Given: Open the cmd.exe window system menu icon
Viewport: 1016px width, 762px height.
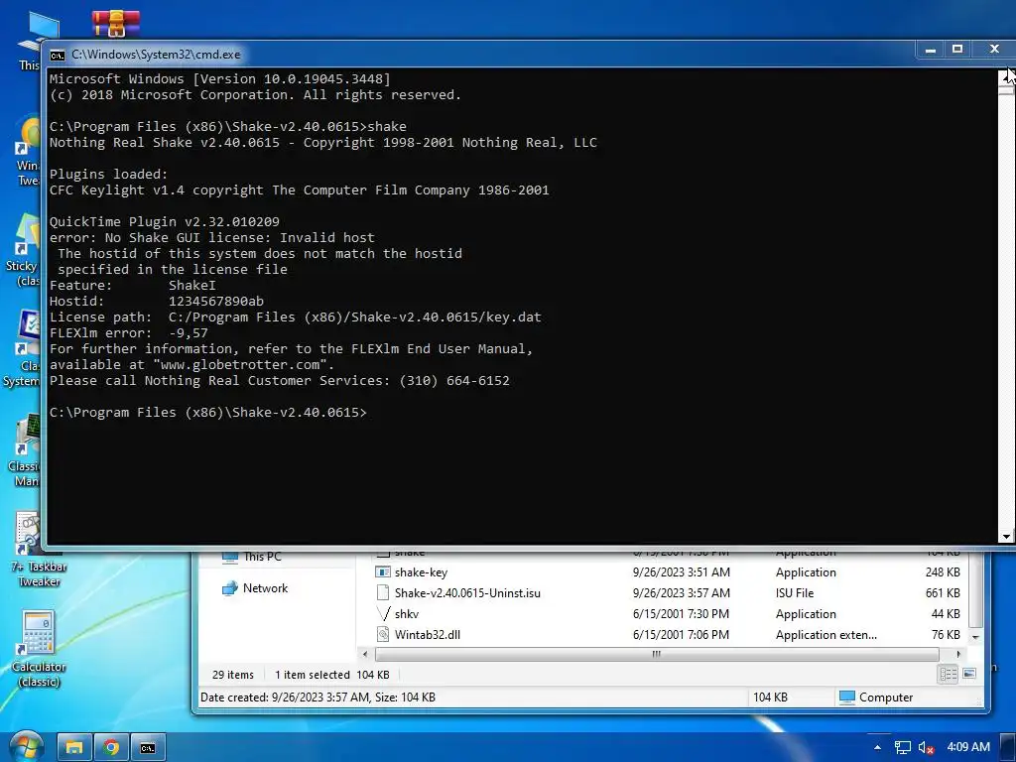Looking at the screenshot, I should tap(57, 56).
